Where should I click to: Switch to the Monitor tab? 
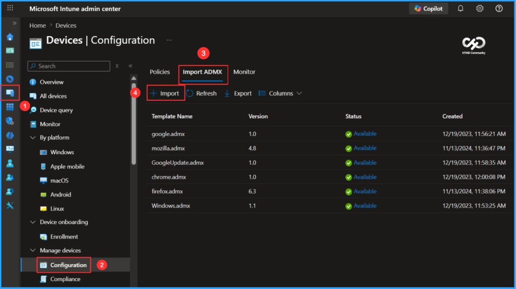(x=244, y=72)
